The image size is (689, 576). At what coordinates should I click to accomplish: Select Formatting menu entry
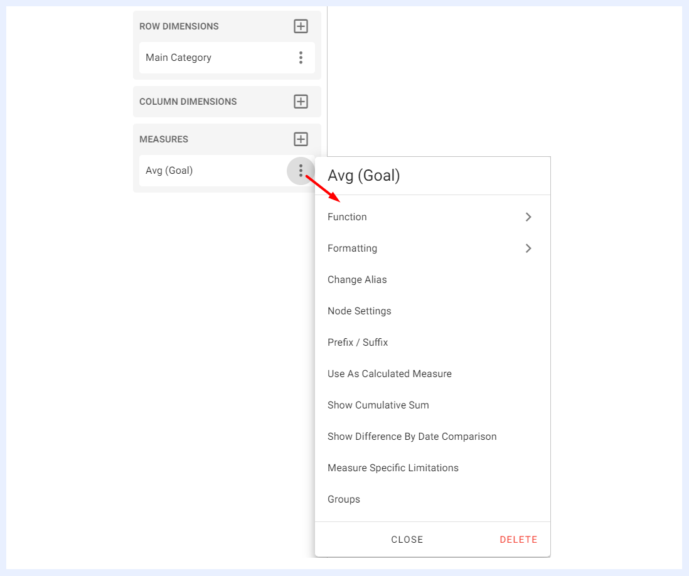(x=432, y=248)
